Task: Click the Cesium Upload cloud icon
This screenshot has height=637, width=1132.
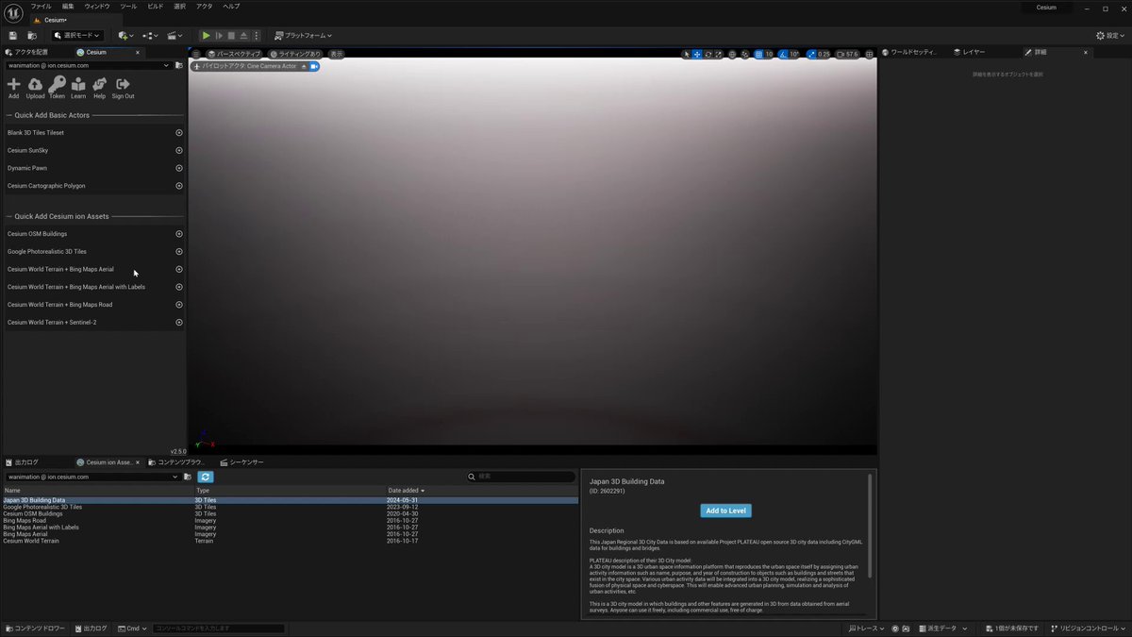Action: coord(35,87)
